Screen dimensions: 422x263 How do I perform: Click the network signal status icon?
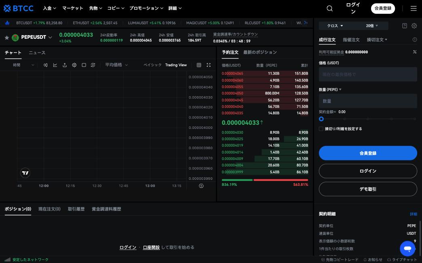click(8, 259)
